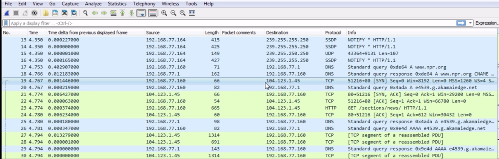499x159 pixels.
Task: Stop the running capture
Action: [x=16, y=13]
